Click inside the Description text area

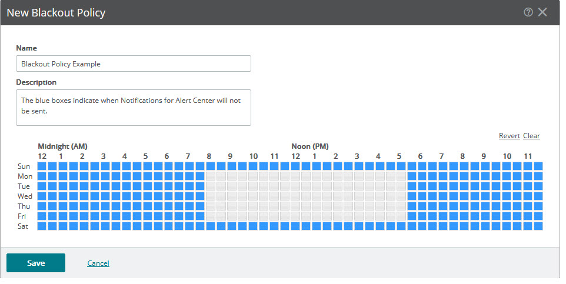[x=133, y=108]
